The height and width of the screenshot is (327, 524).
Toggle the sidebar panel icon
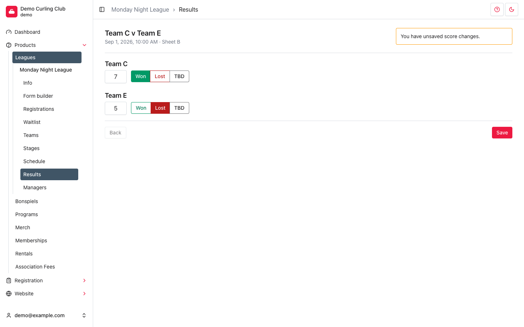coord(102,9)
